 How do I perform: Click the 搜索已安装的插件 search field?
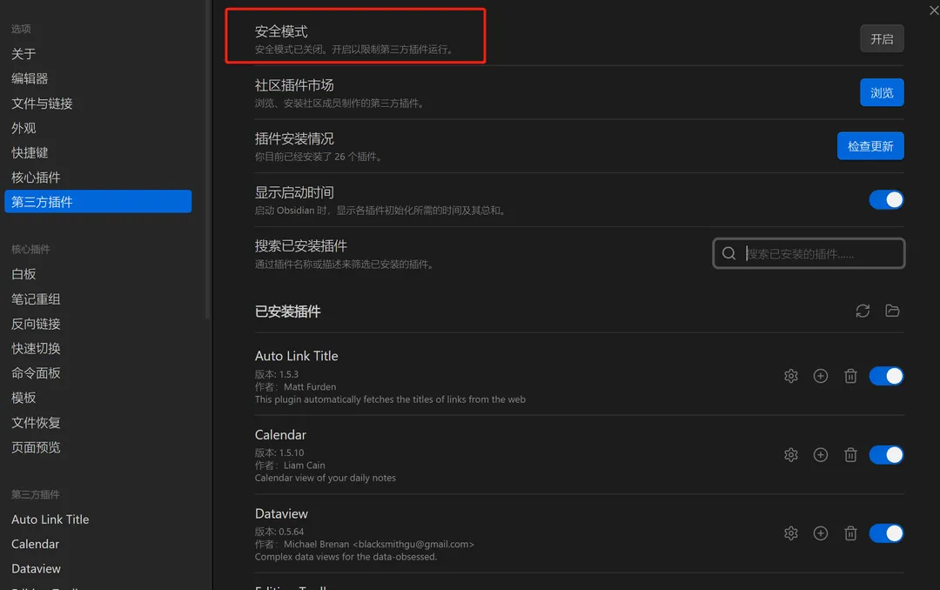[818, 254]
